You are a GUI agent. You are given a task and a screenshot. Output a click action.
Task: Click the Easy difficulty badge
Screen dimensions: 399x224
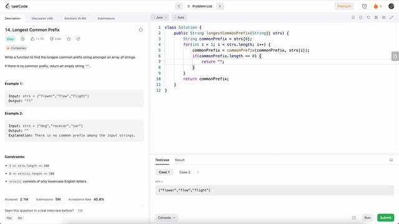11,39
